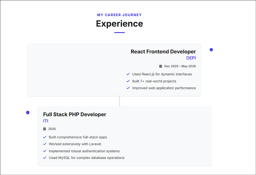This screenshot has width=256, height=175.
Task: Click the checkmark beside Improved web application performance
Action: pos(128,88)
